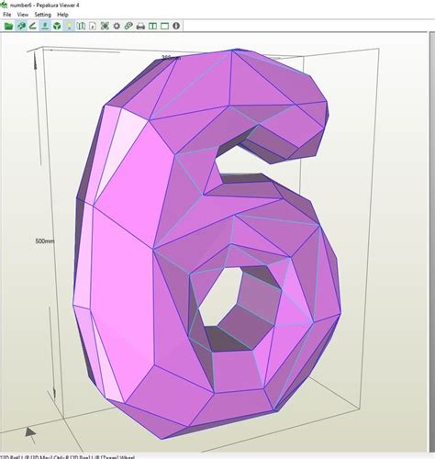Viewport: 435px width, 459px height.
Task: Toggle the highlighted stamp icon in toolbar
Action: [45, 26]
